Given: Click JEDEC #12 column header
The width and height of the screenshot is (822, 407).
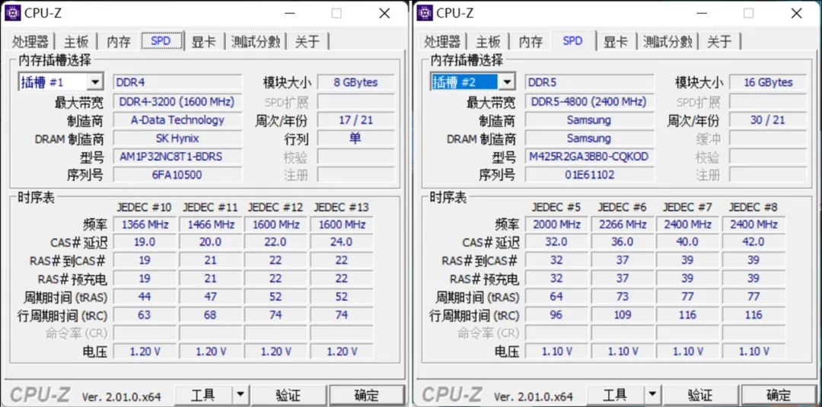Looking at the screenshot, I should click(276, 208).
